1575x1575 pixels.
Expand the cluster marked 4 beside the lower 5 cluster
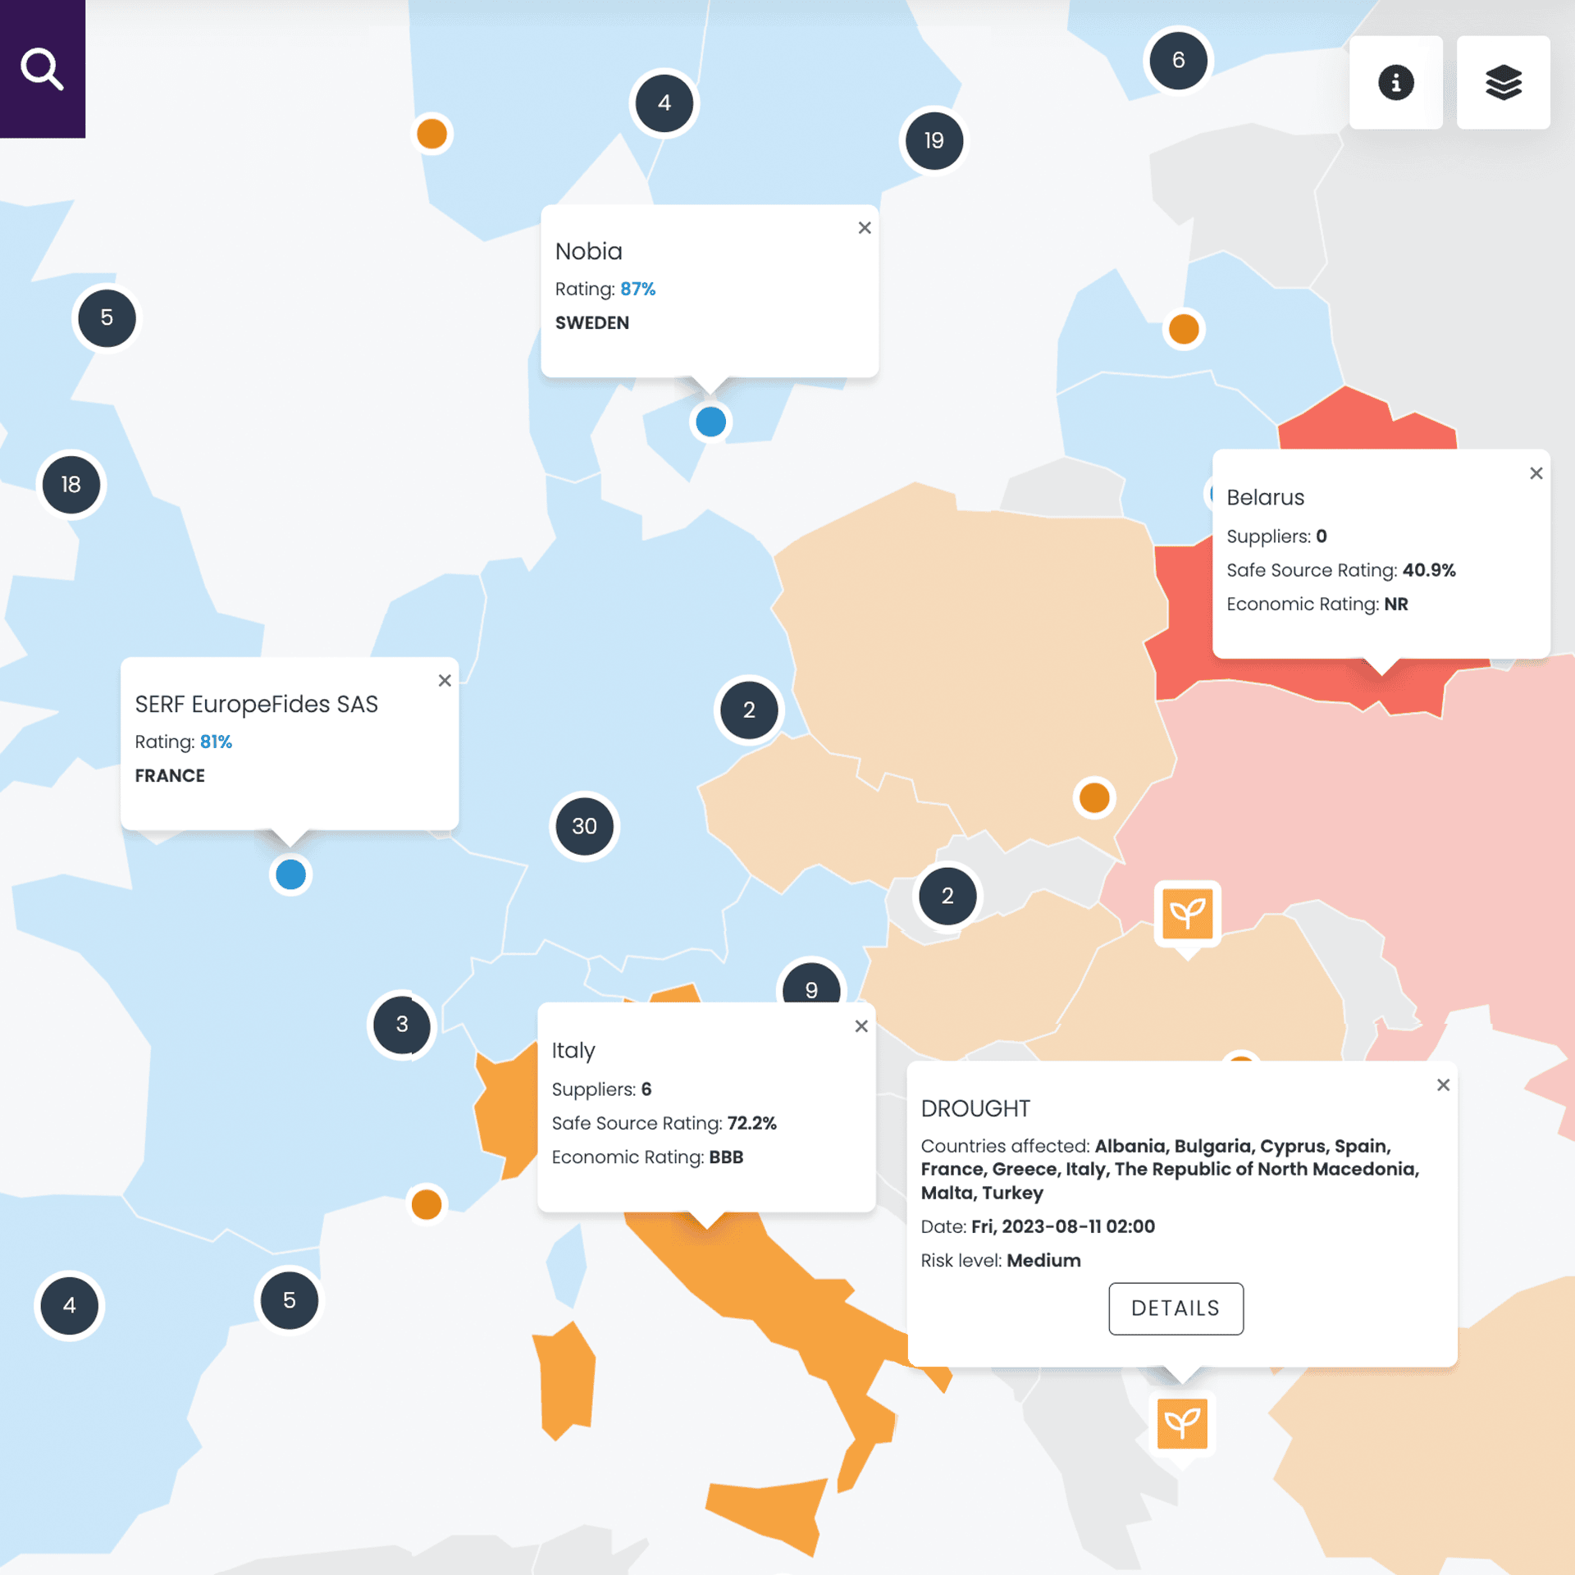[70, 1305]
